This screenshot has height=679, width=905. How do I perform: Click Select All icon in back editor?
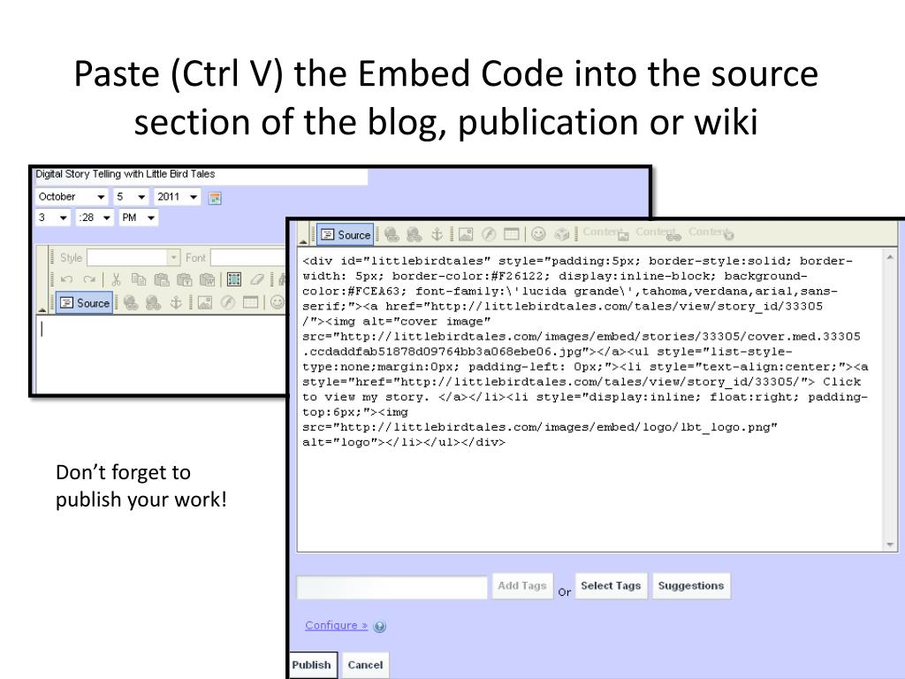point(233,279)
